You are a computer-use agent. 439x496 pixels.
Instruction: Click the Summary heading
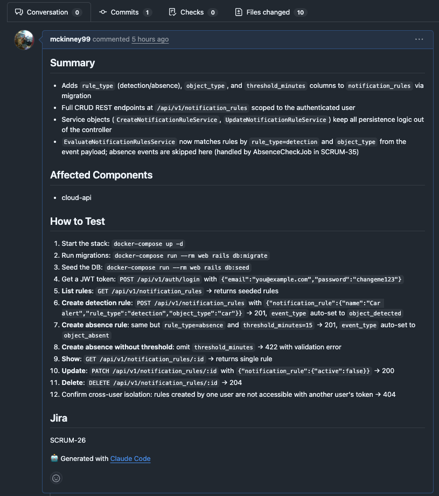[72, 63]
